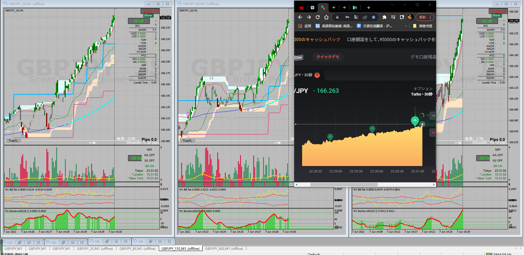Image resolution: width=524 pixels, height=255 pixels.
Task: Share this page from the address bar
Action: click(x=365, y=17)
